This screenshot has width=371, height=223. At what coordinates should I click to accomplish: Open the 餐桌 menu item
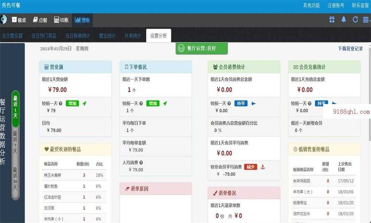coord(19,20)
